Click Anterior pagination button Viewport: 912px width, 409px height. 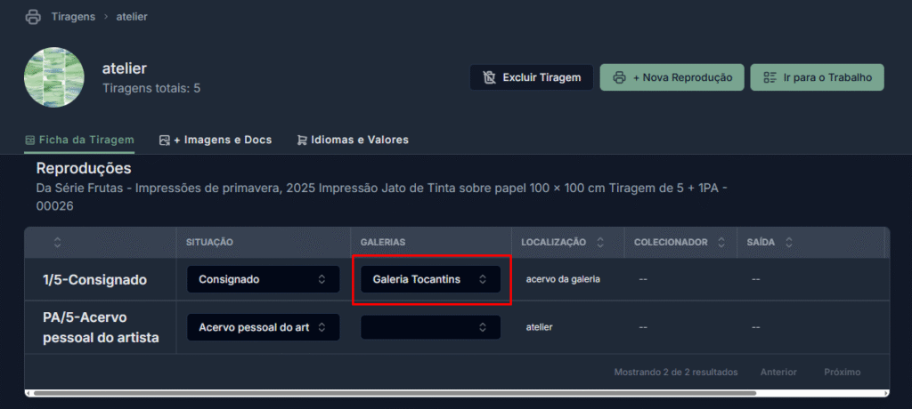point(778,372)
